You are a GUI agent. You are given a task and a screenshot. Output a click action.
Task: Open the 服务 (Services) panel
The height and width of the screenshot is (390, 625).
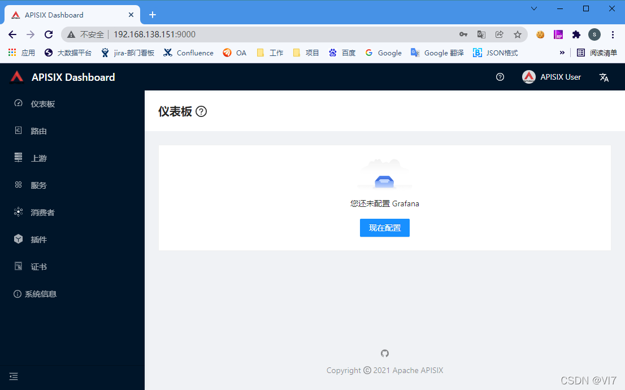tap(38, 185)
